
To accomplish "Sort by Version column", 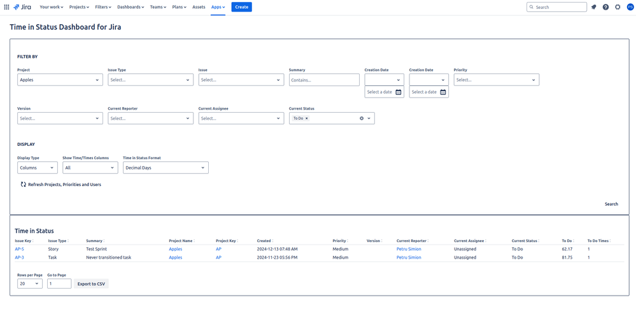I will coord(374,241).
